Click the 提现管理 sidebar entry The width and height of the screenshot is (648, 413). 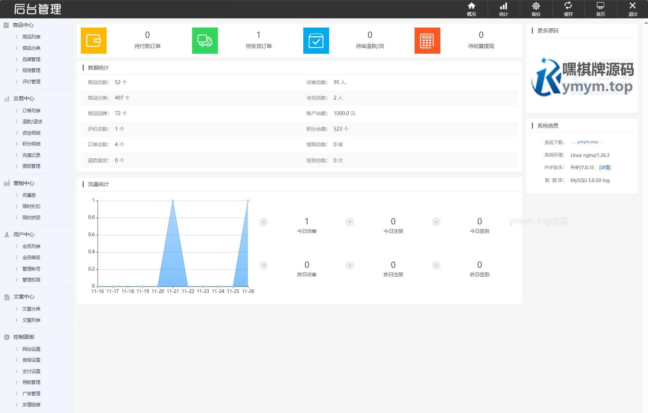point(31,166)
